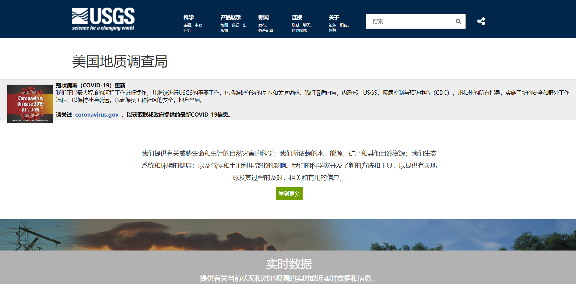Click the magnifier search icon
Screen dimensions: 576x284
click(458, 21)
